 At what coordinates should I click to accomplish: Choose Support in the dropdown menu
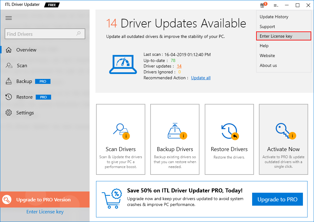267,27
